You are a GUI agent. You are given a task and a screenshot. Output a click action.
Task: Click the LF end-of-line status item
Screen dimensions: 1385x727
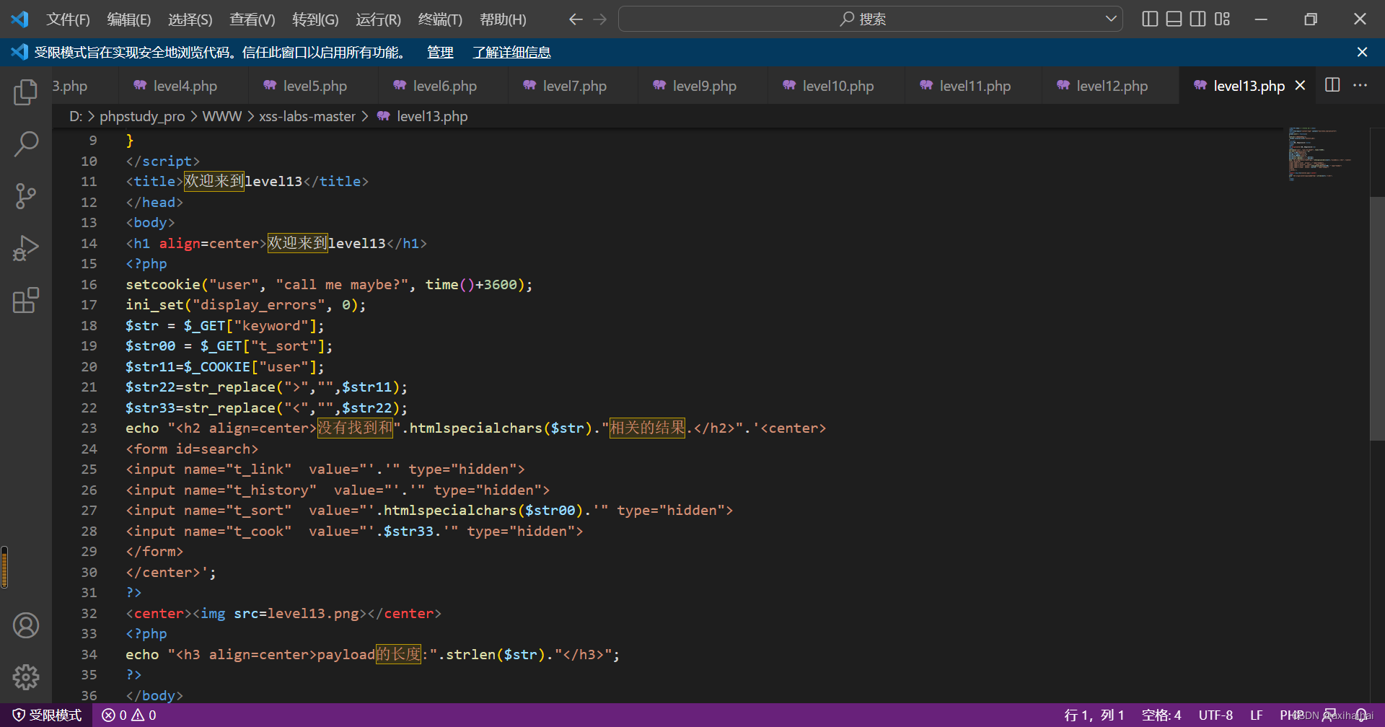click(1257, 715)
